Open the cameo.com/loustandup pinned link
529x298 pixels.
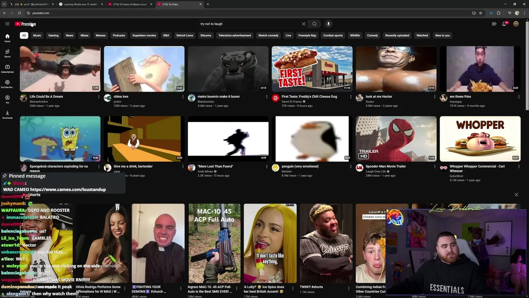[x=68, y=190]
